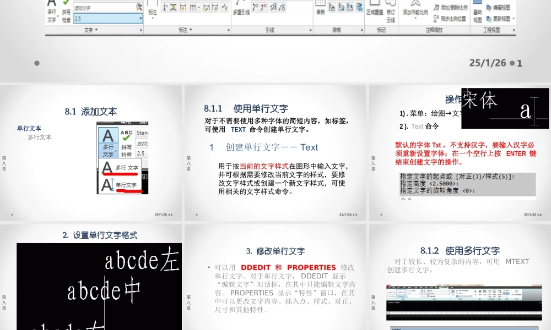551x330 pixels.
Task: Open the text height dropdown showing 2.5
Action: click(x=141, y=18)
